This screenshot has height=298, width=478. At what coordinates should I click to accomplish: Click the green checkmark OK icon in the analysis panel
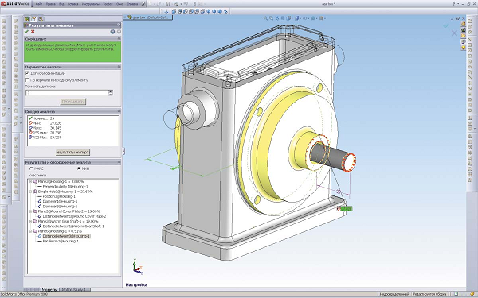[26, 32]
